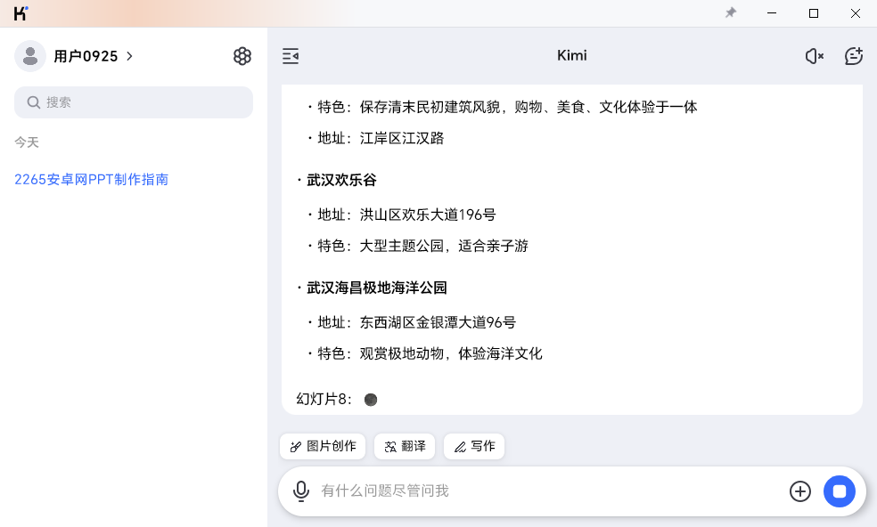
Task: Toggle pin window always on top
Action: tap(730, 12)
